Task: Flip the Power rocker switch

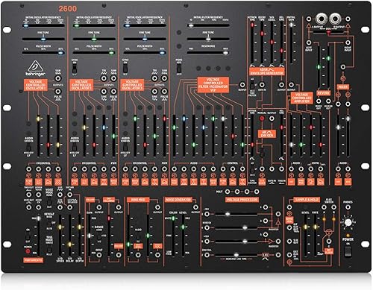Action: coord(348,252)
